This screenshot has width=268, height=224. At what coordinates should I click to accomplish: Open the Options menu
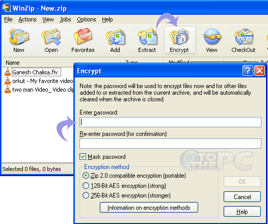click(87, 19)
